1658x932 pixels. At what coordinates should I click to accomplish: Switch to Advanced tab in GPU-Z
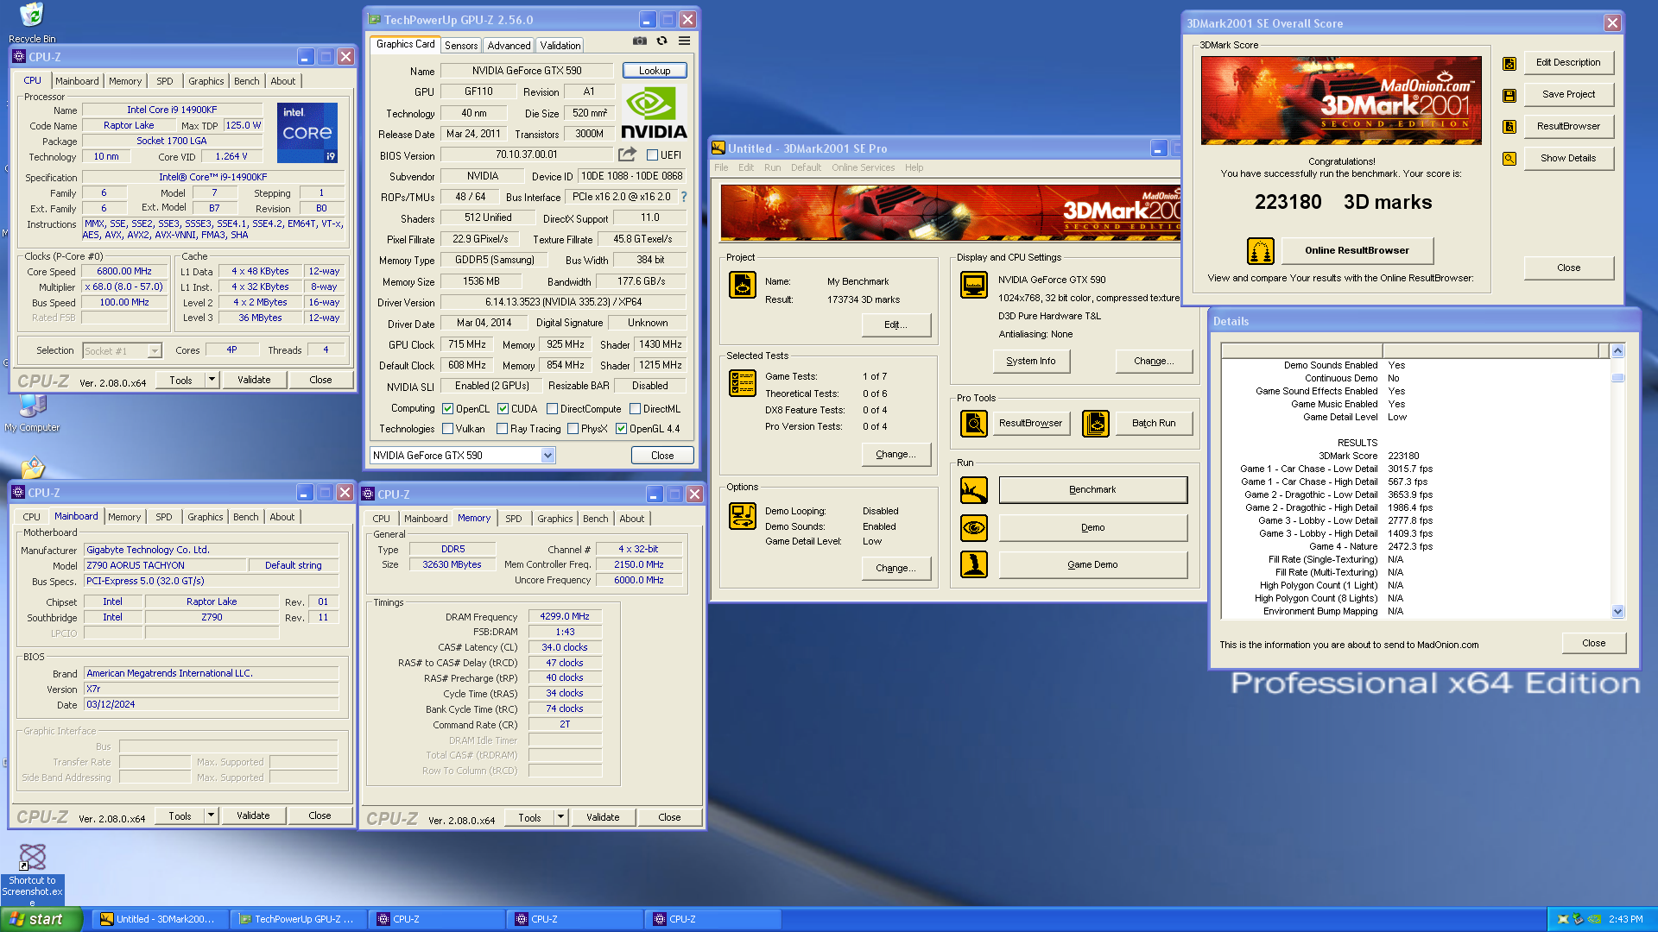click(509, 46)
